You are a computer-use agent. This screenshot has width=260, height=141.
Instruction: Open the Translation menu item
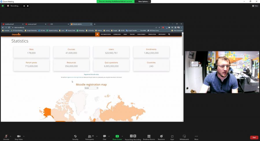(152, 34)
